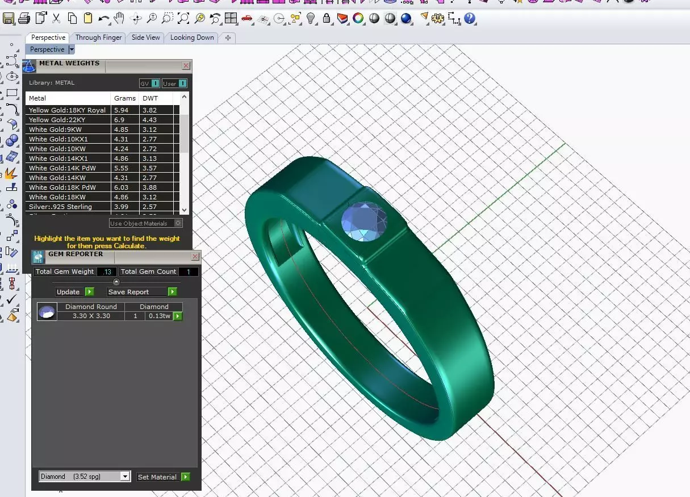Click the Print icon in toolbar
This screenshot has height=497, width=690.
[x=24, y=19]
